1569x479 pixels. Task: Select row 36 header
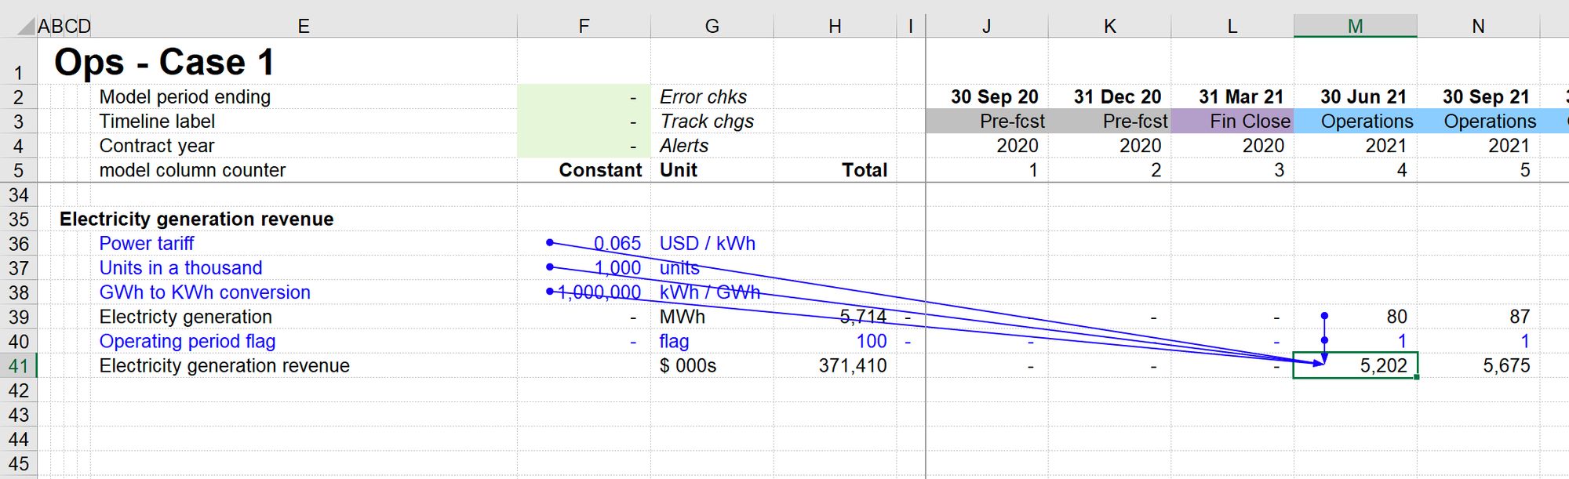click(x=18, y=244)
